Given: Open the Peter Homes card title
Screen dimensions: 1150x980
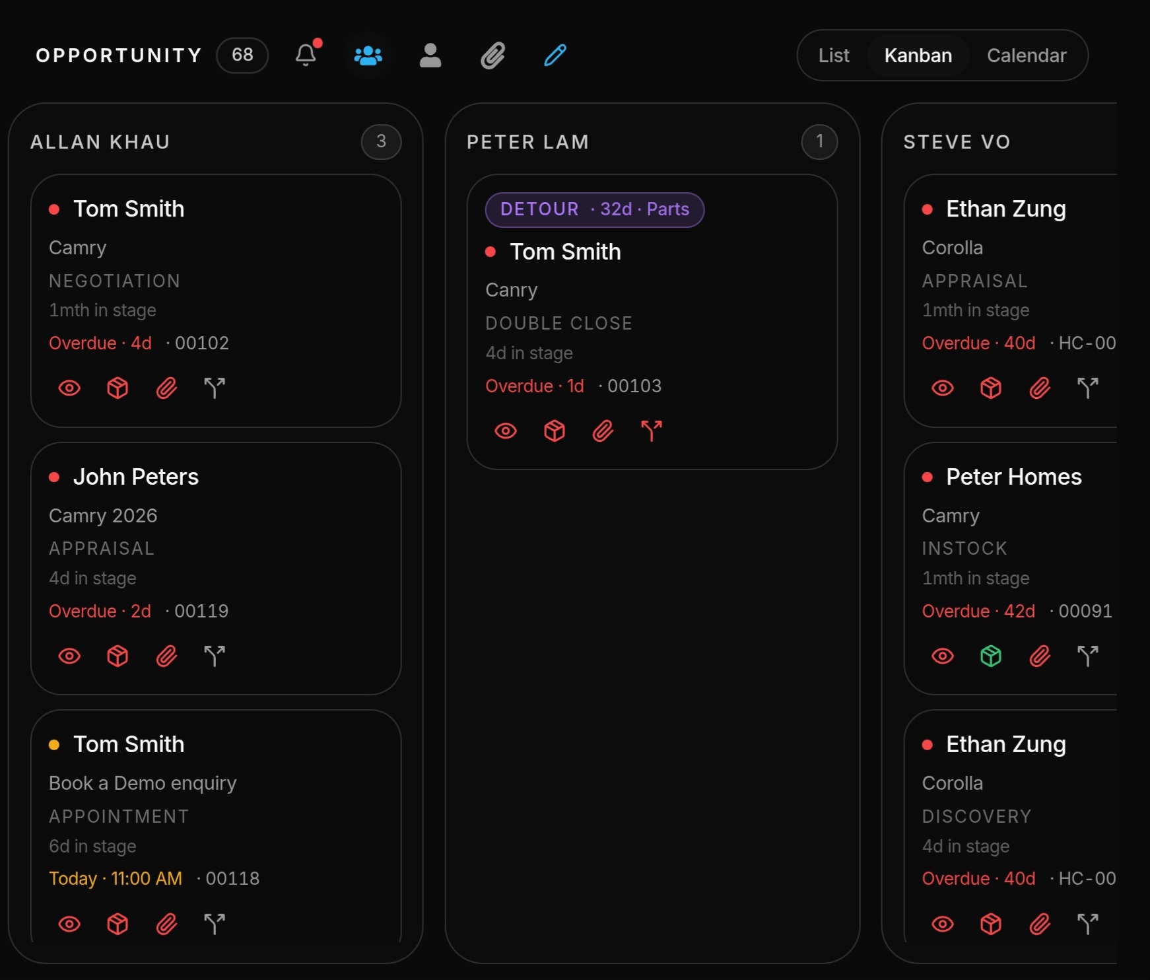Looking at the screenshot, I should (1014, 477).
